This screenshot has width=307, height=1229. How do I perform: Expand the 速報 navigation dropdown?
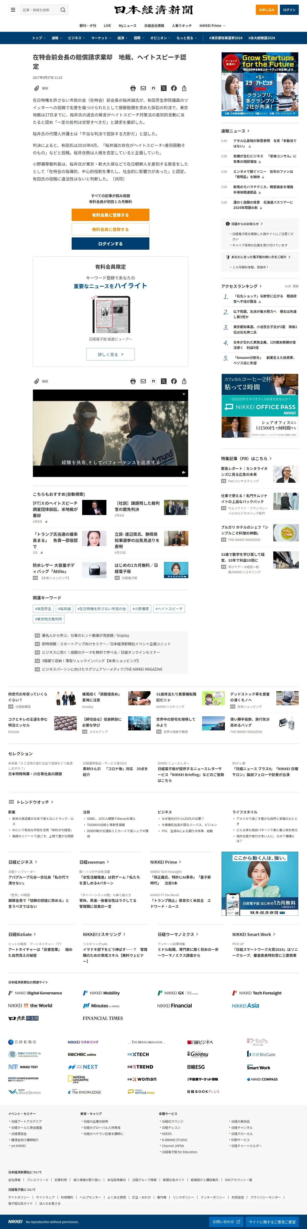pos(57,38)
